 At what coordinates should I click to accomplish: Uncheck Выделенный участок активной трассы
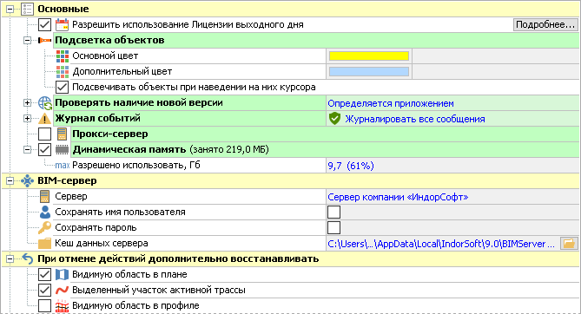click(x=45, y=290)
